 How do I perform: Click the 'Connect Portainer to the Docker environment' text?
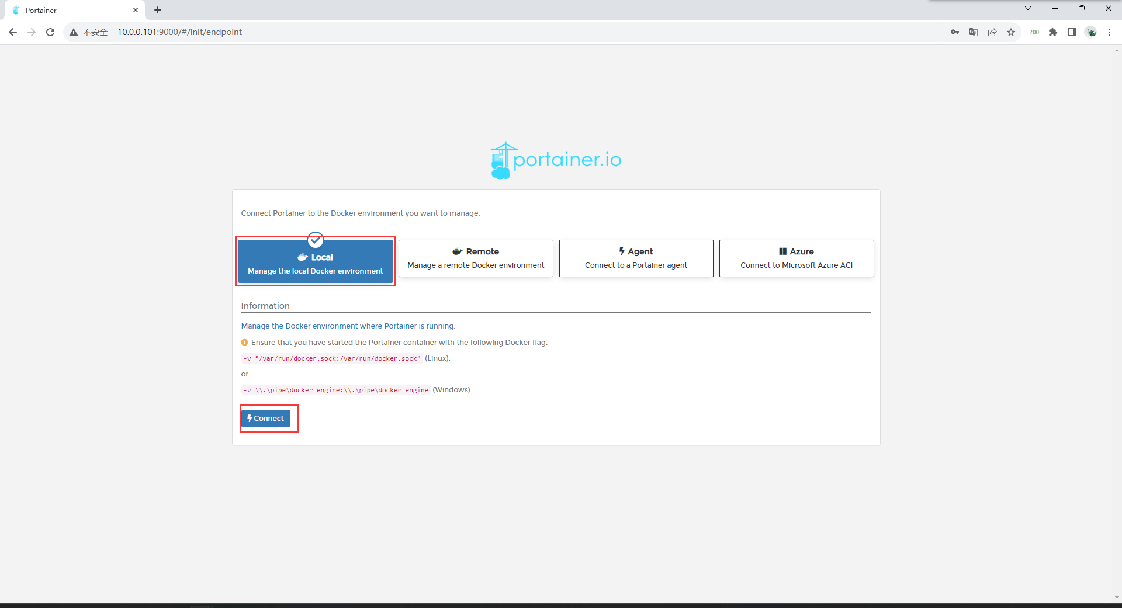coord(360,213)
